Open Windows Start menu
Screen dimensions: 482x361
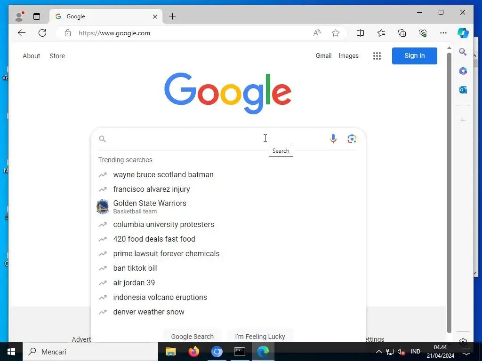point(11,352)
